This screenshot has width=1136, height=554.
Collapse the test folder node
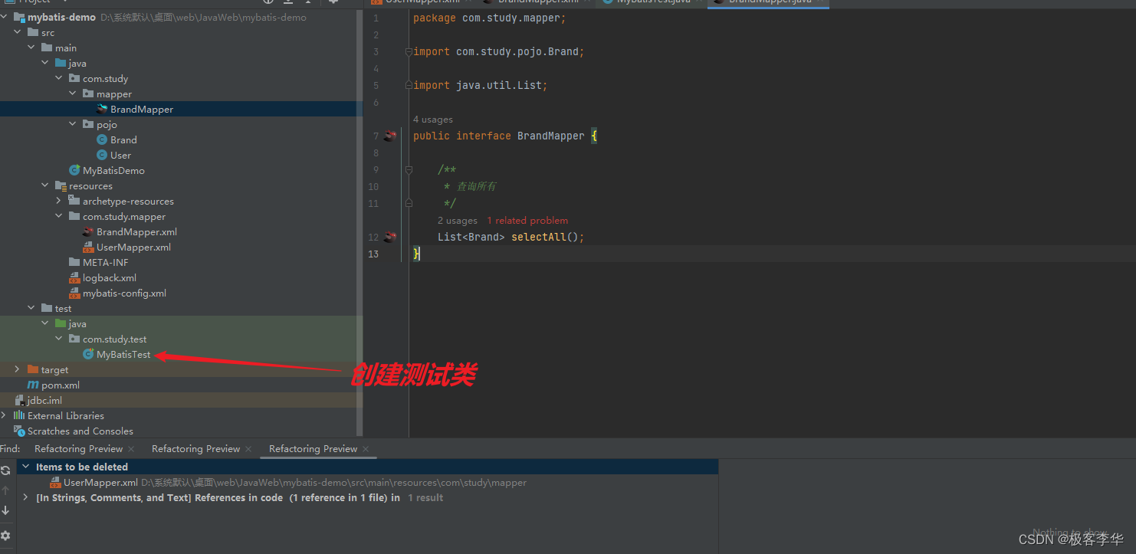[x=31, y=308]
